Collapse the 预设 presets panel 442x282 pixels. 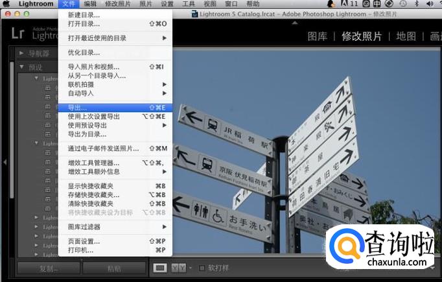[21, 67]
